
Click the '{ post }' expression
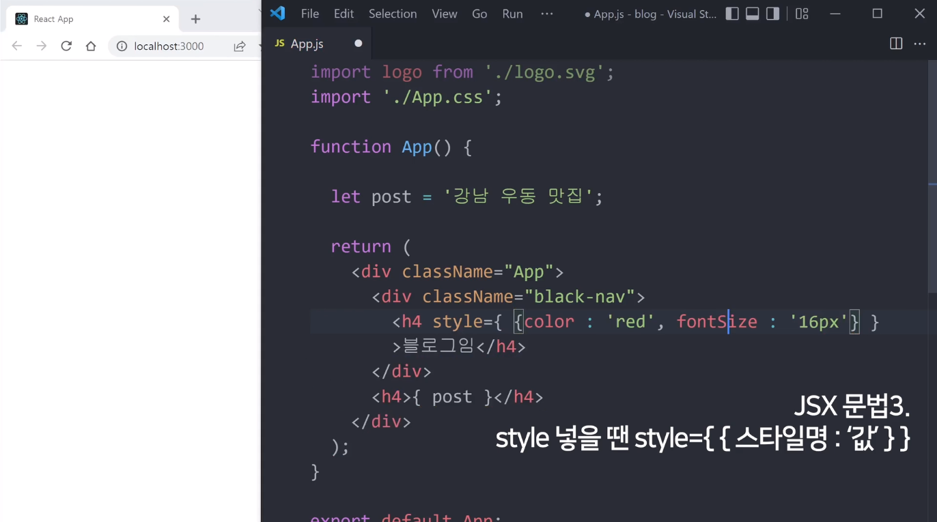tap(452, 396)
